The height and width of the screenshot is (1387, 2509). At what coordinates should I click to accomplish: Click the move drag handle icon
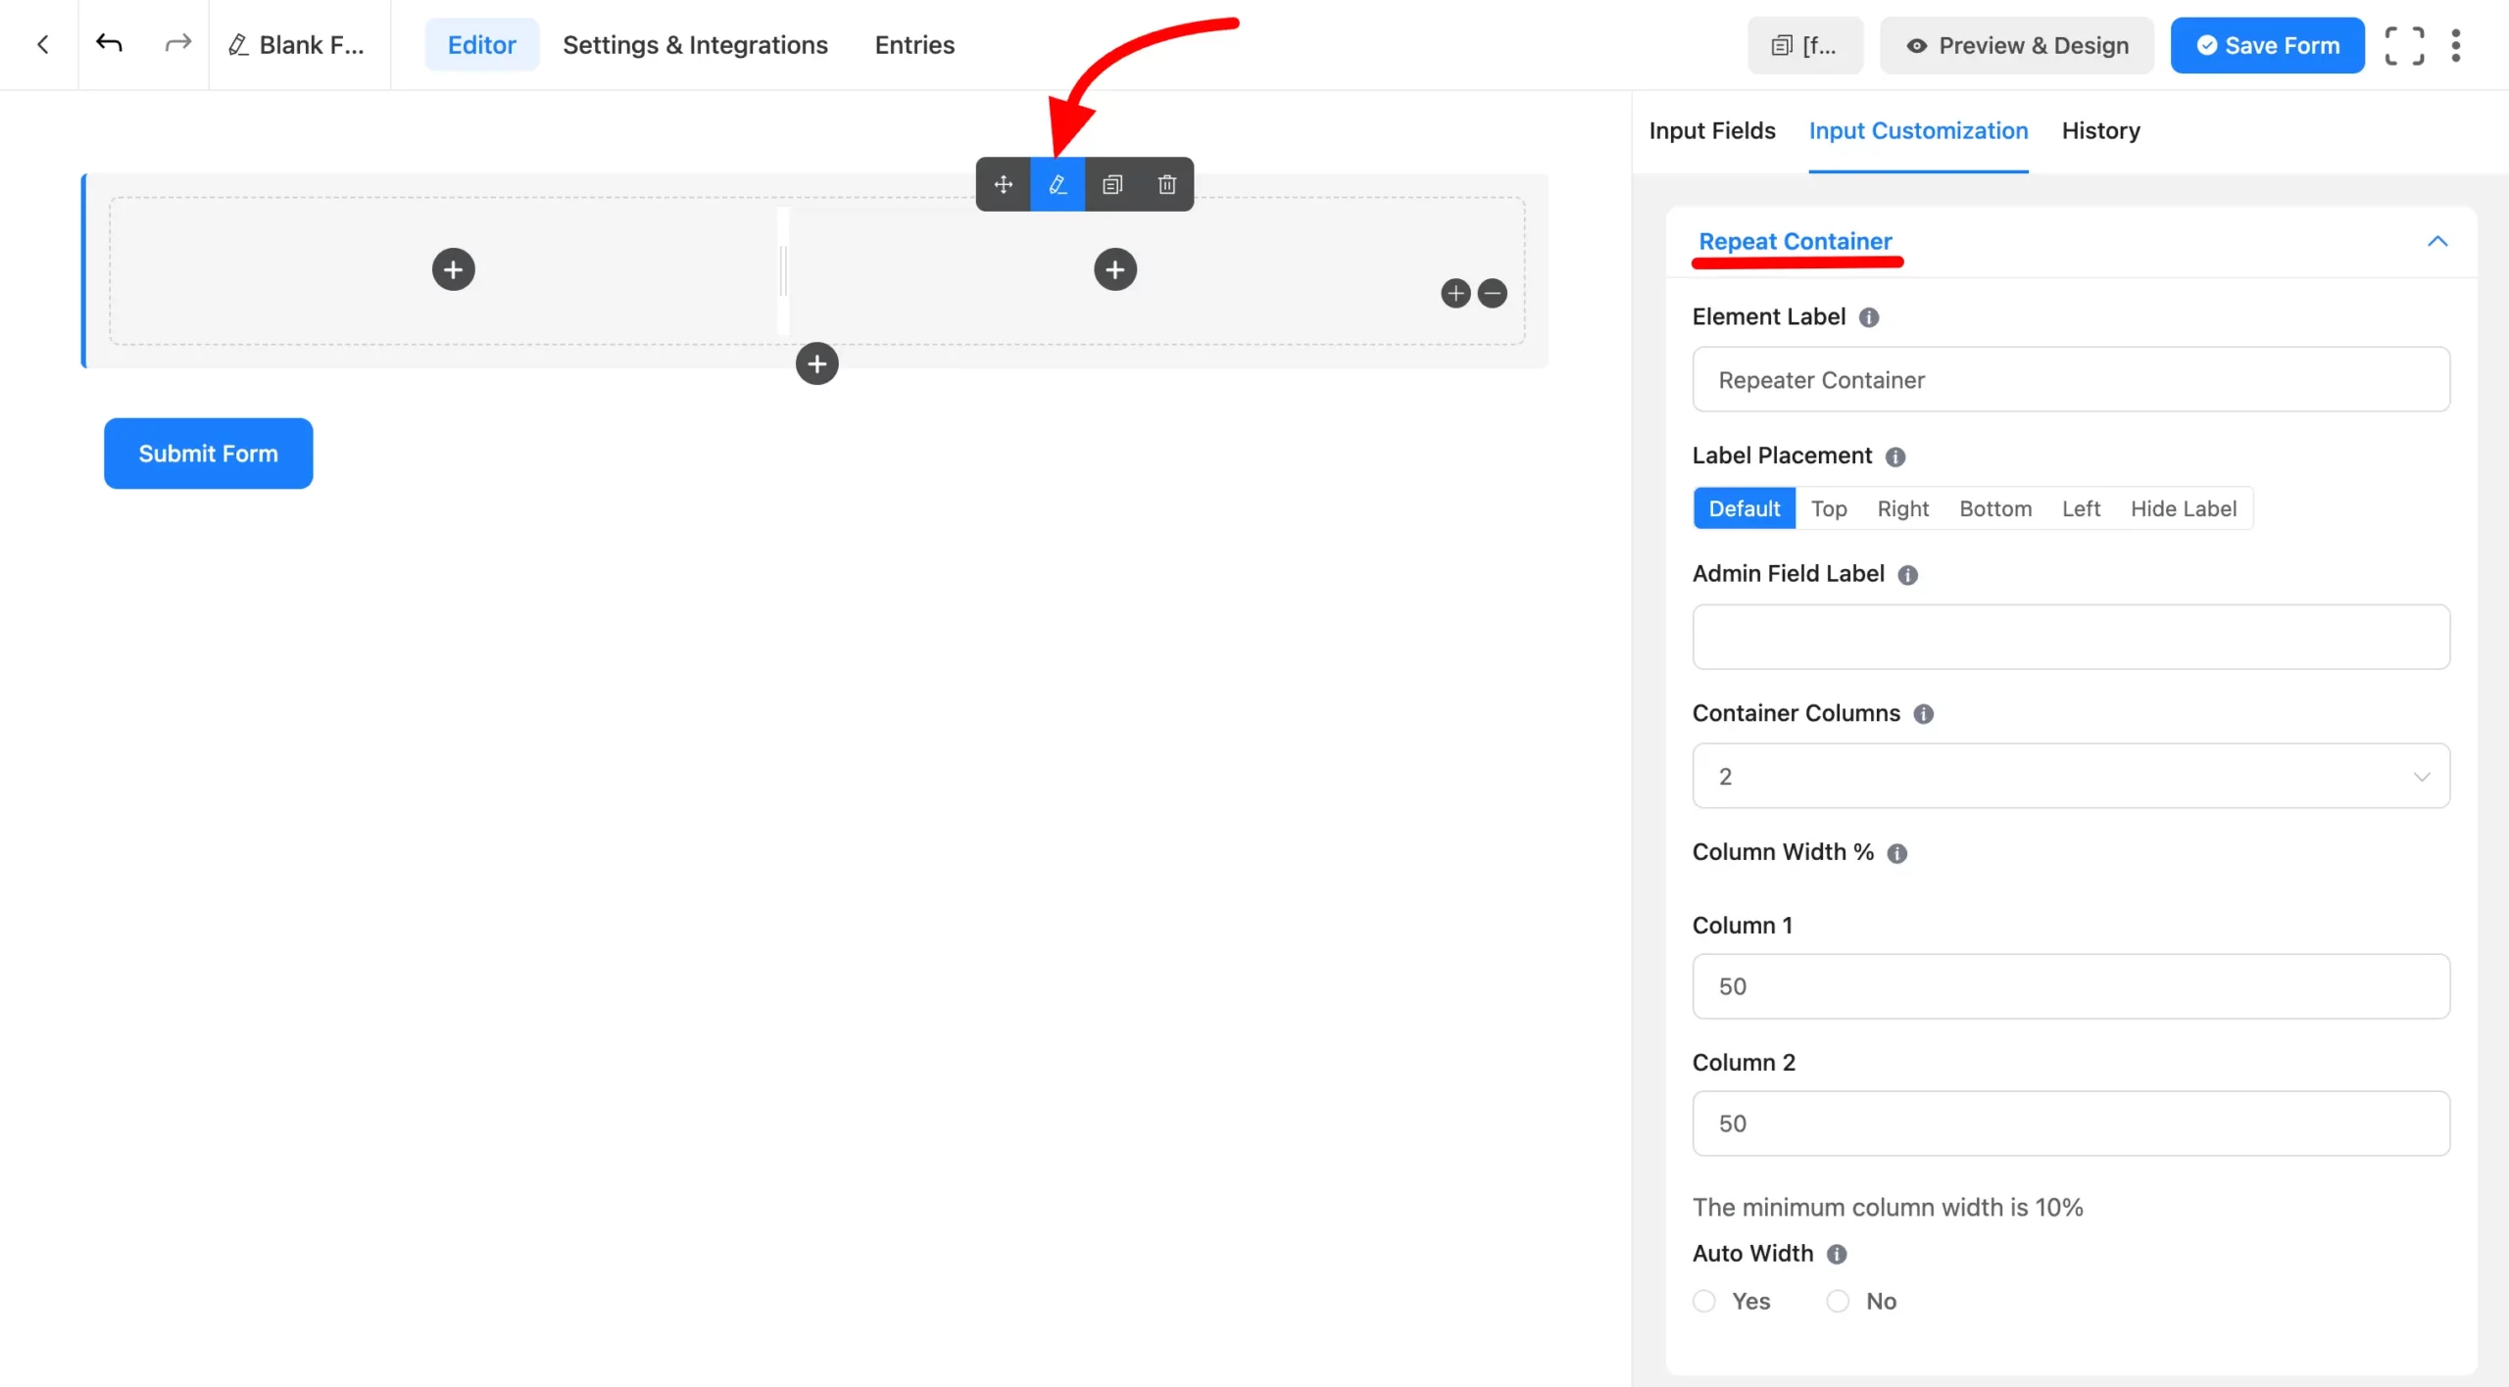click(1003, 184)
